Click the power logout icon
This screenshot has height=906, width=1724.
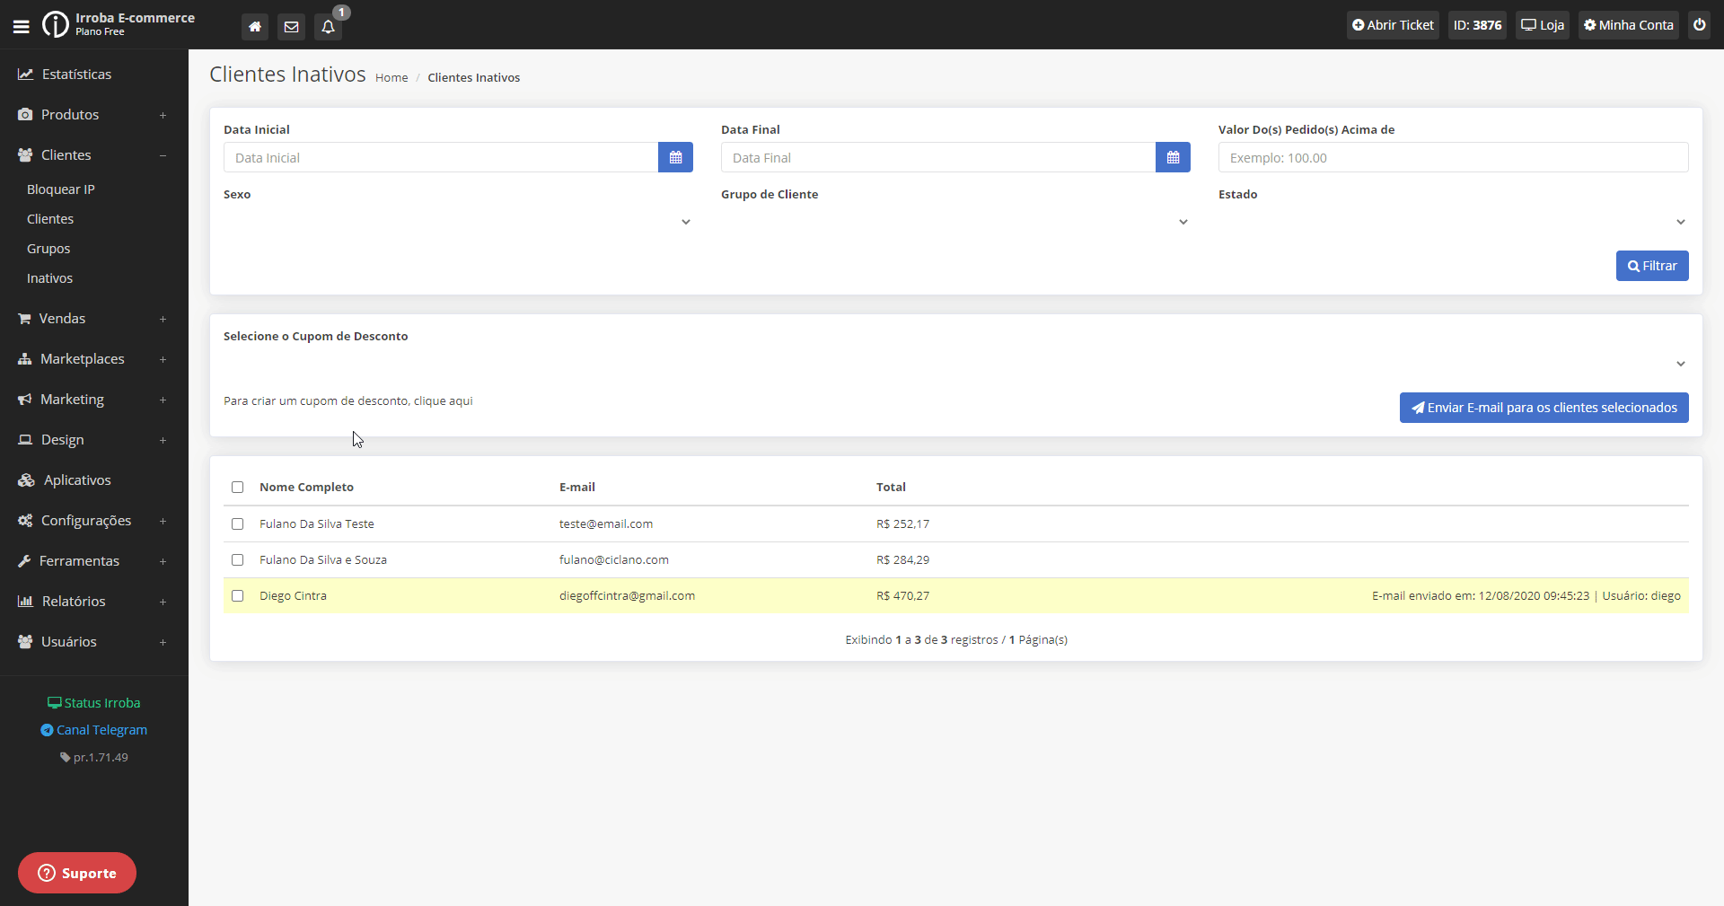[1700, 25]
